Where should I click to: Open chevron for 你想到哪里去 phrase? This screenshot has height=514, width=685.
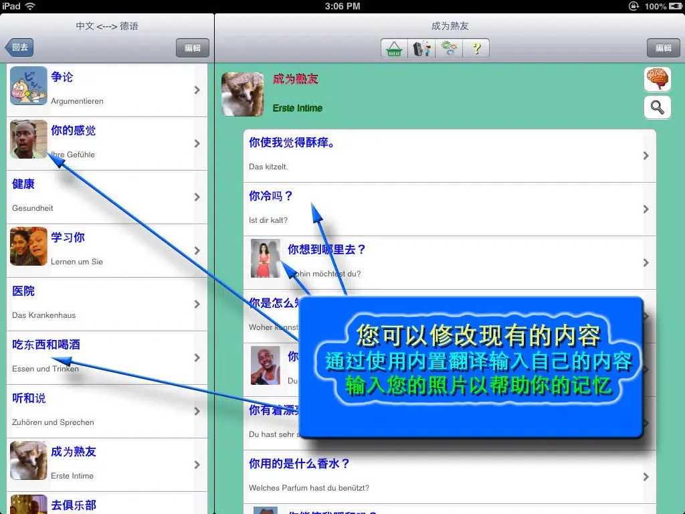(x=646, y=262)
